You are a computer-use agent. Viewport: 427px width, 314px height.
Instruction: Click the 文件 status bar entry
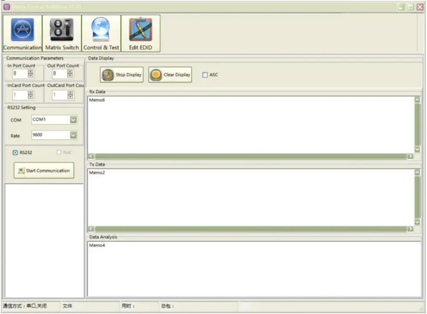click(x=67, y=306)
